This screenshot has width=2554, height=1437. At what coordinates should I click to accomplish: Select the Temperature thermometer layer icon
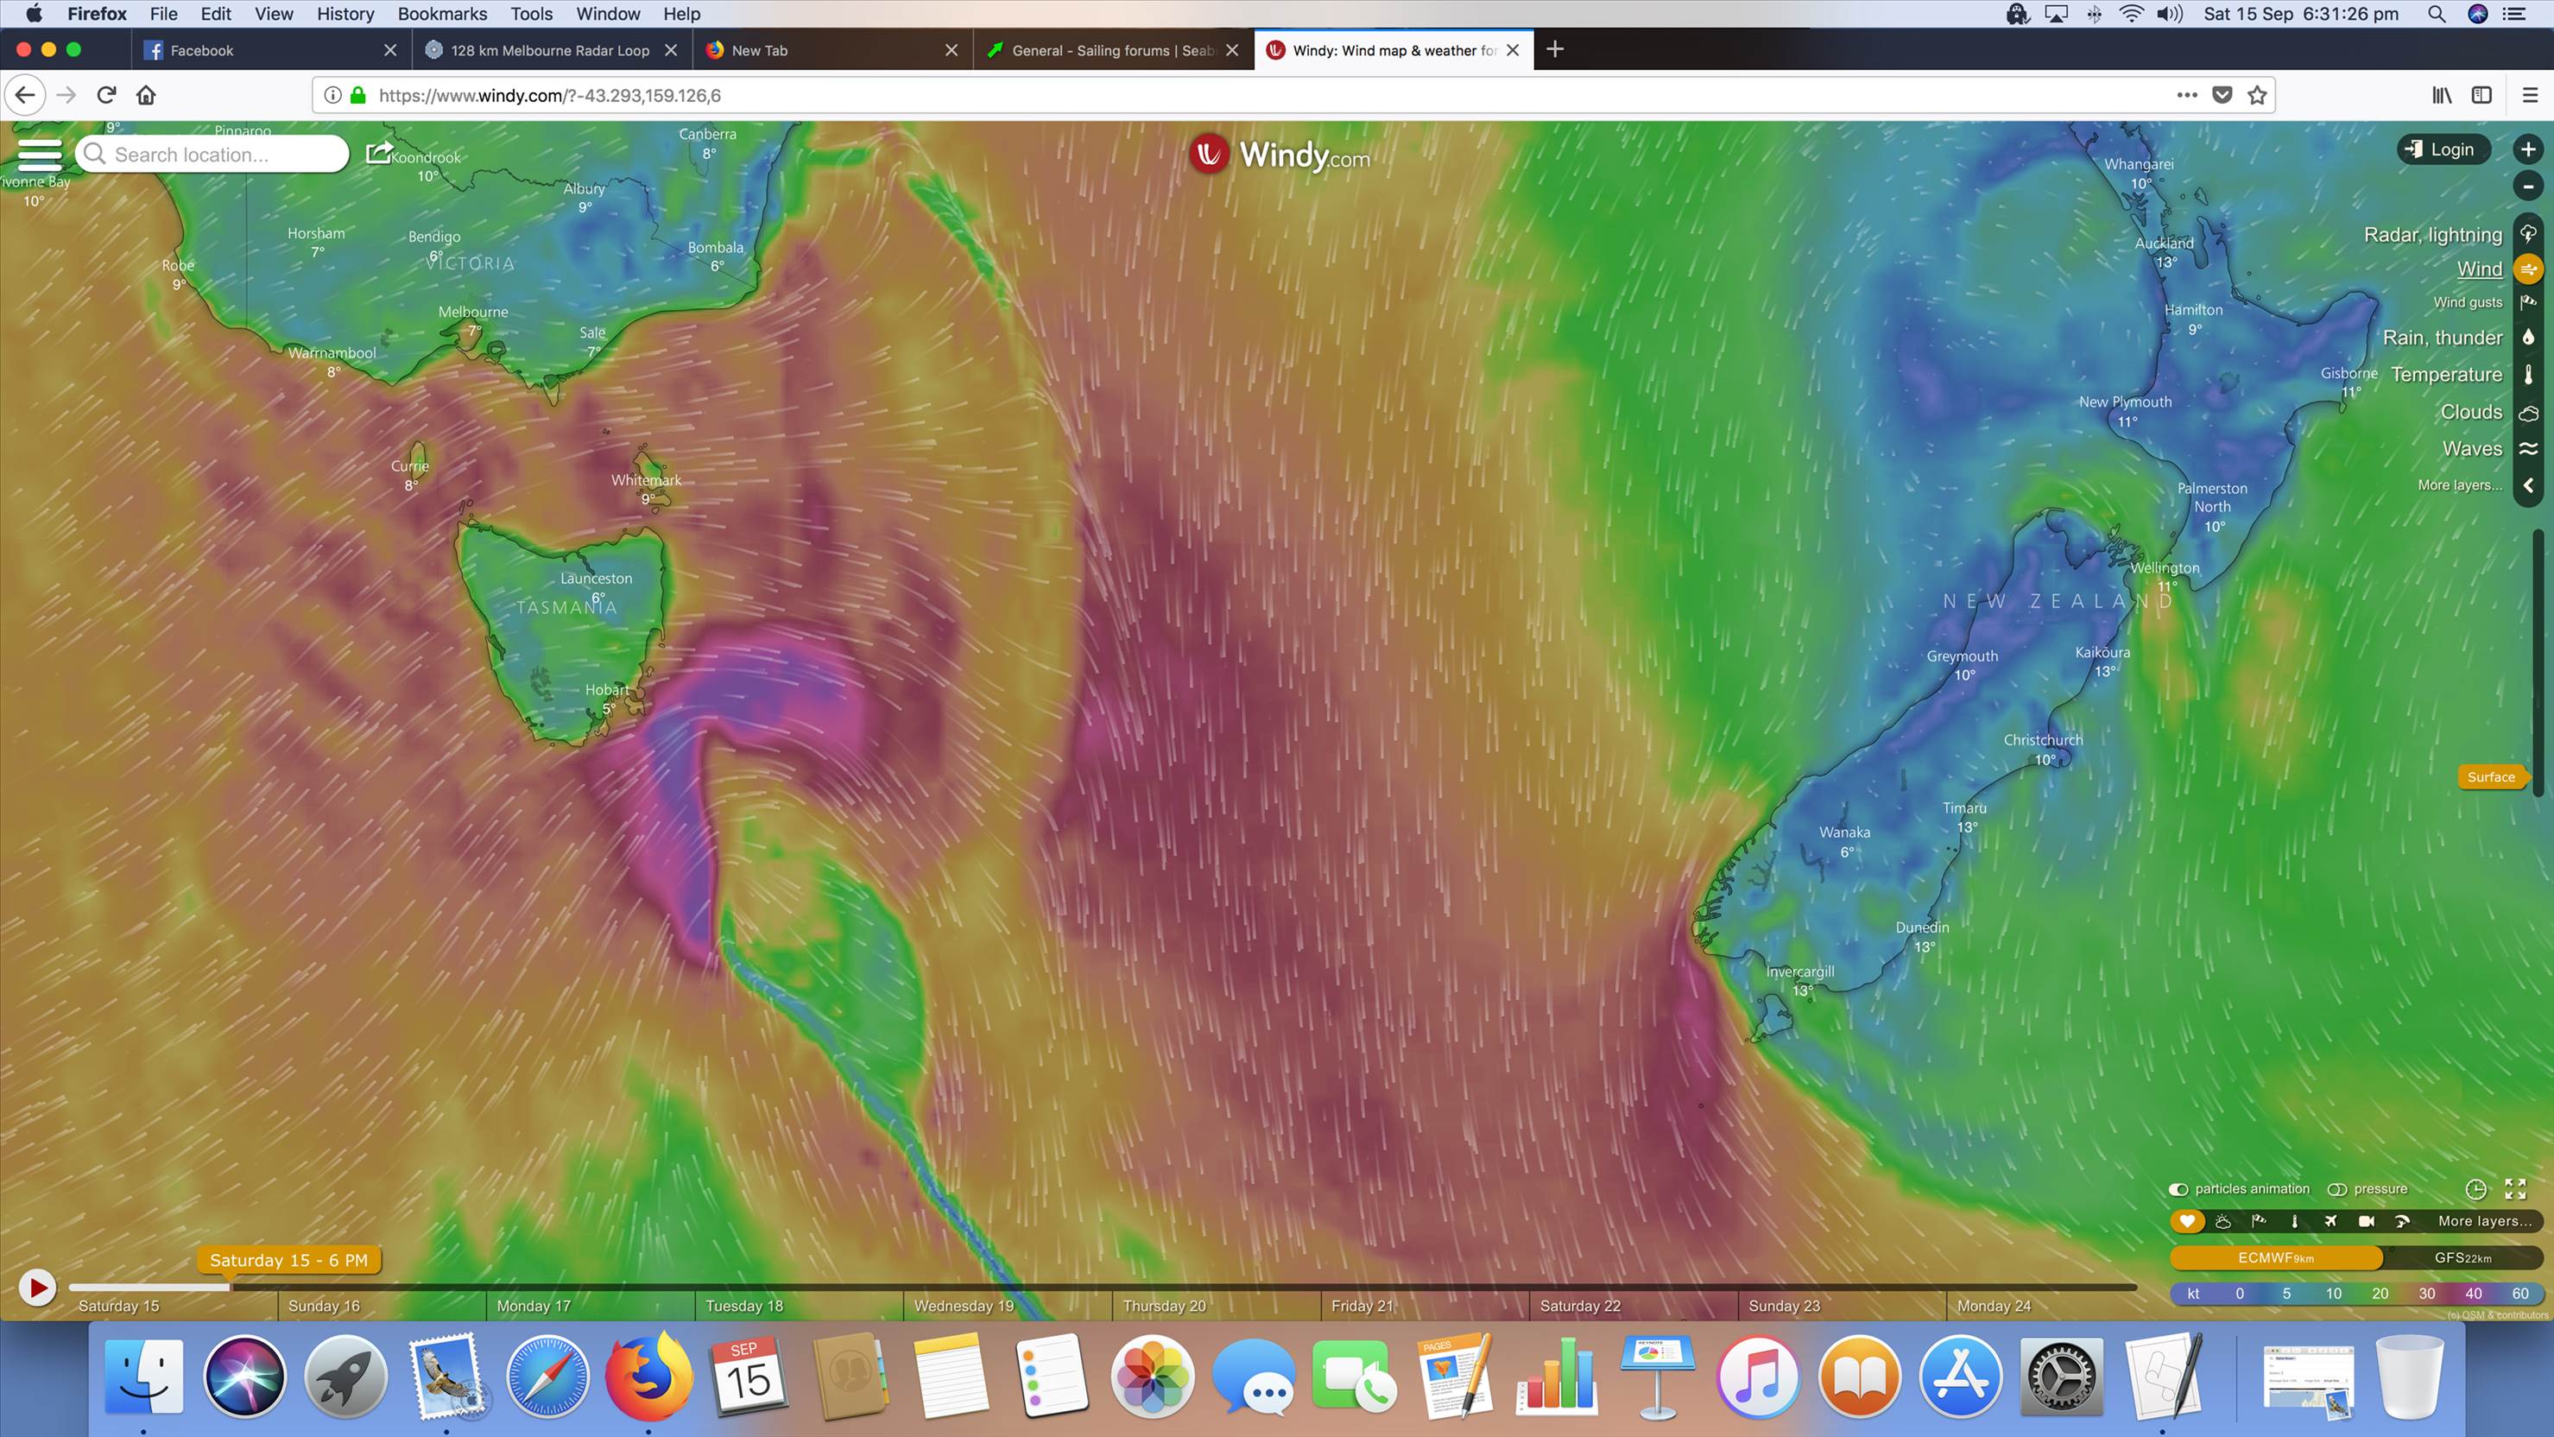point(2529,374)
